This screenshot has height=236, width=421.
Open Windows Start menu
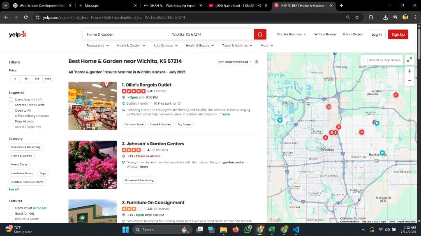tap(125, 230)
